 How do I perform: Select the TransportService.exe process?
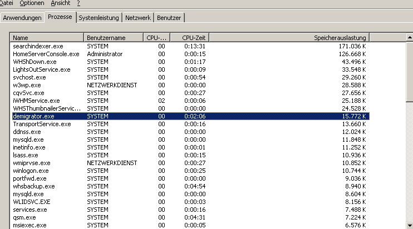[42, 124]
